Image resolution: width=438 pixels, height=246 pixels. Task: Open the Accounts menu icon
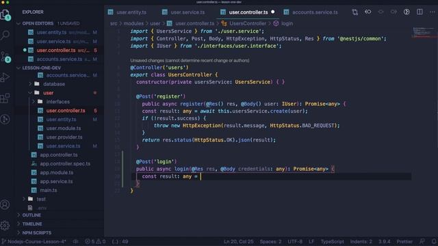click(5, 205)
